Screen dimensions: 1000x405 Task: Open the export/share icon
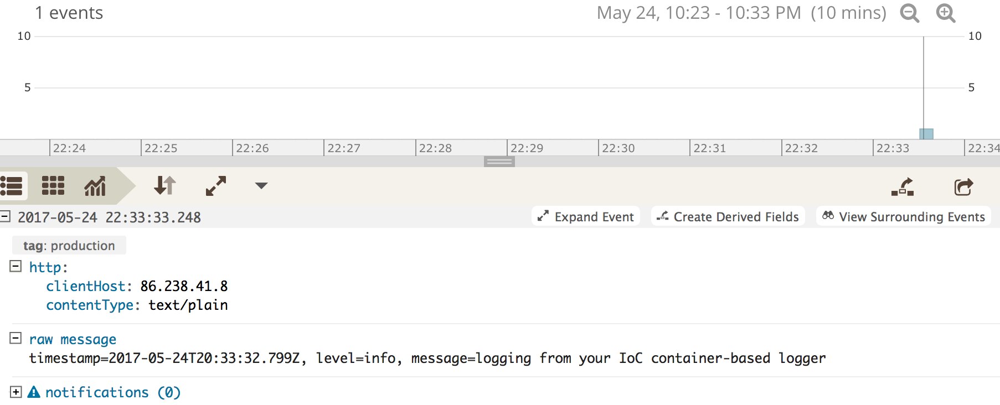pos(964,186)
